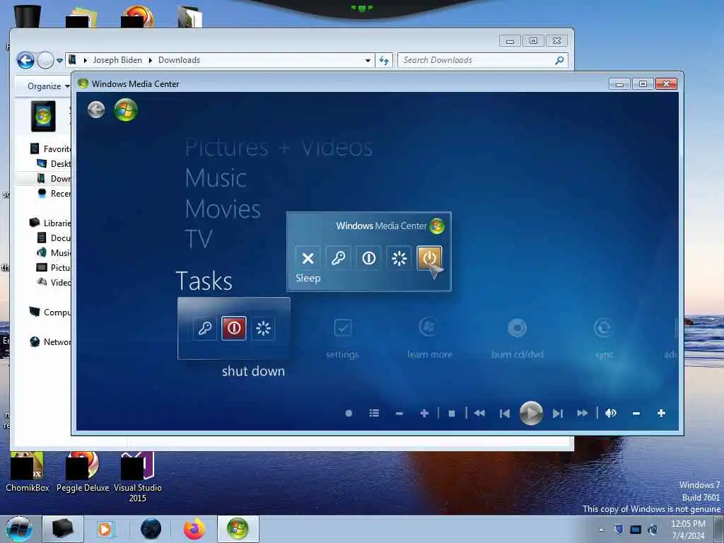The image size is (724, 543).
Task: Click the rewind button
Action: tap(479, 413)
